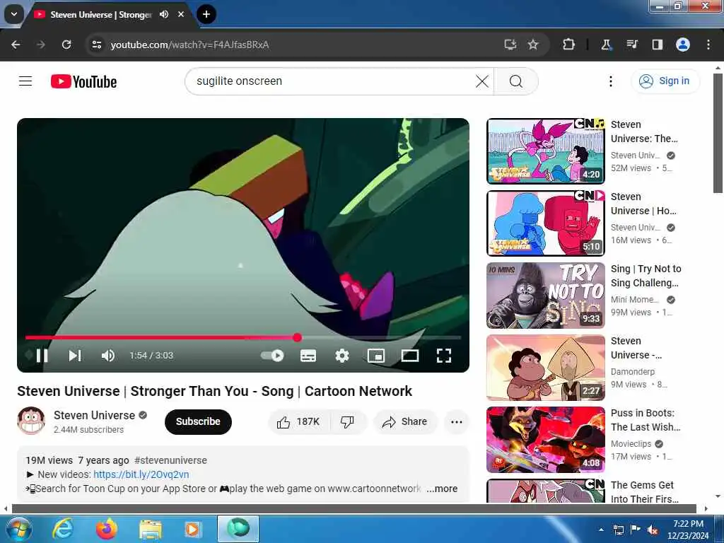Screen dimensions: 724x543
Task: Open video settings gear
Action: click(x=342, y=356)
